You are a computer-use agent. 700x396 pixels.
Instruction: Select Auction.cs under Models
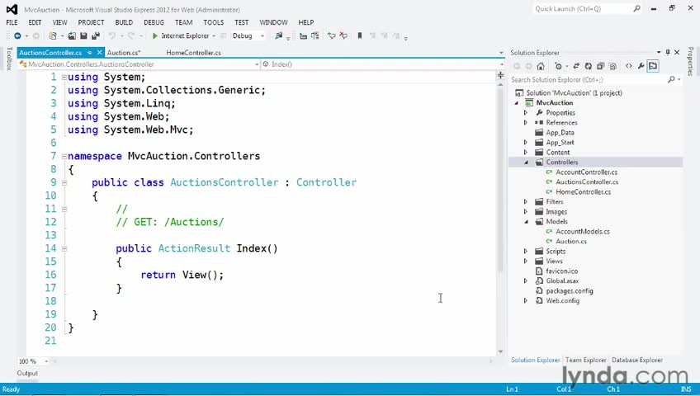pyautogui.click(x=571, y=241)
